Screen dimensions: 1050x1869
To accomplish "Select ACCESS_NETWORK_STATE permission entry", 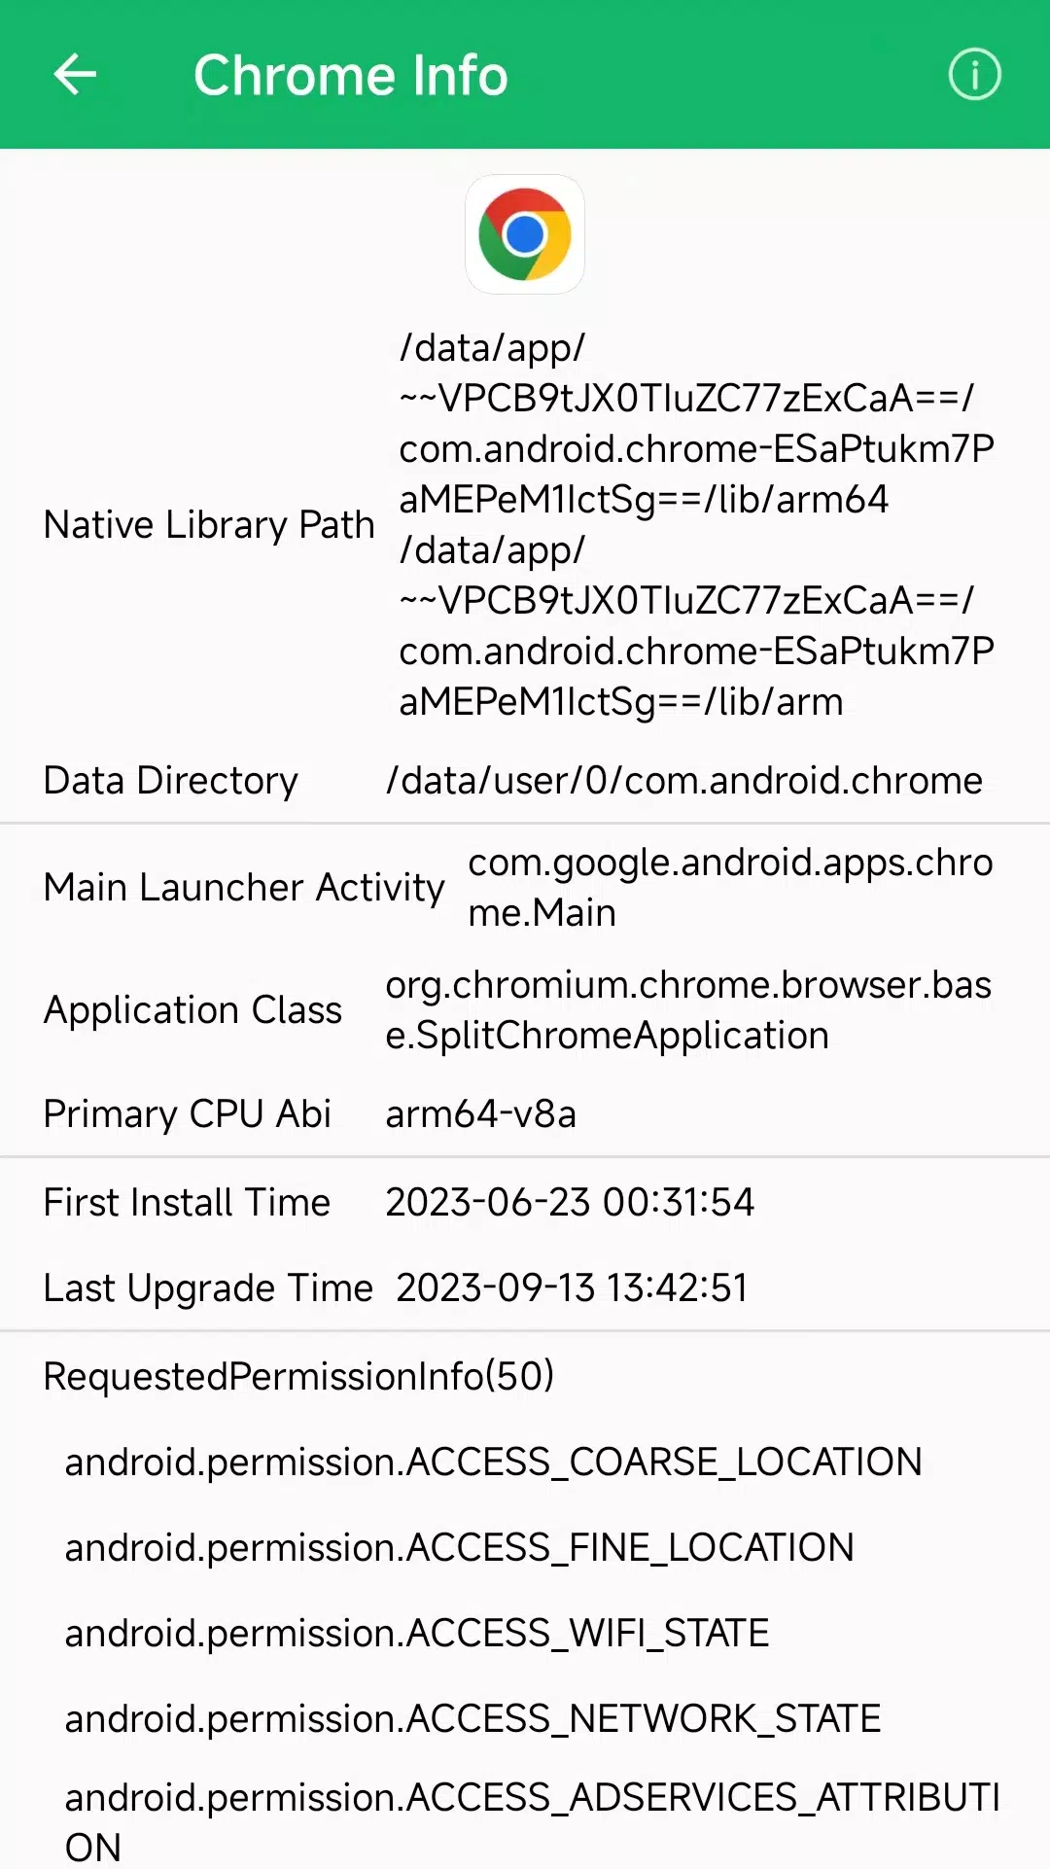I will (x=472, y=1718).
